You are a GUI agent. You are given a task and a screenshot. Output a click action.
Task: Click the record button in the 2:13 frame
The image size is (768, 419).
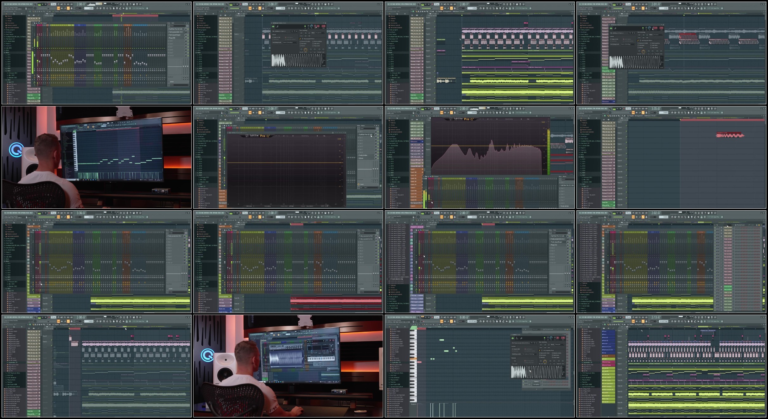[x=624, y=317]
